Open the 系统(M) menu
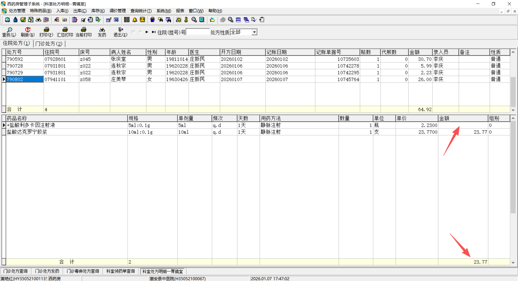 click(x=164, y=11)
